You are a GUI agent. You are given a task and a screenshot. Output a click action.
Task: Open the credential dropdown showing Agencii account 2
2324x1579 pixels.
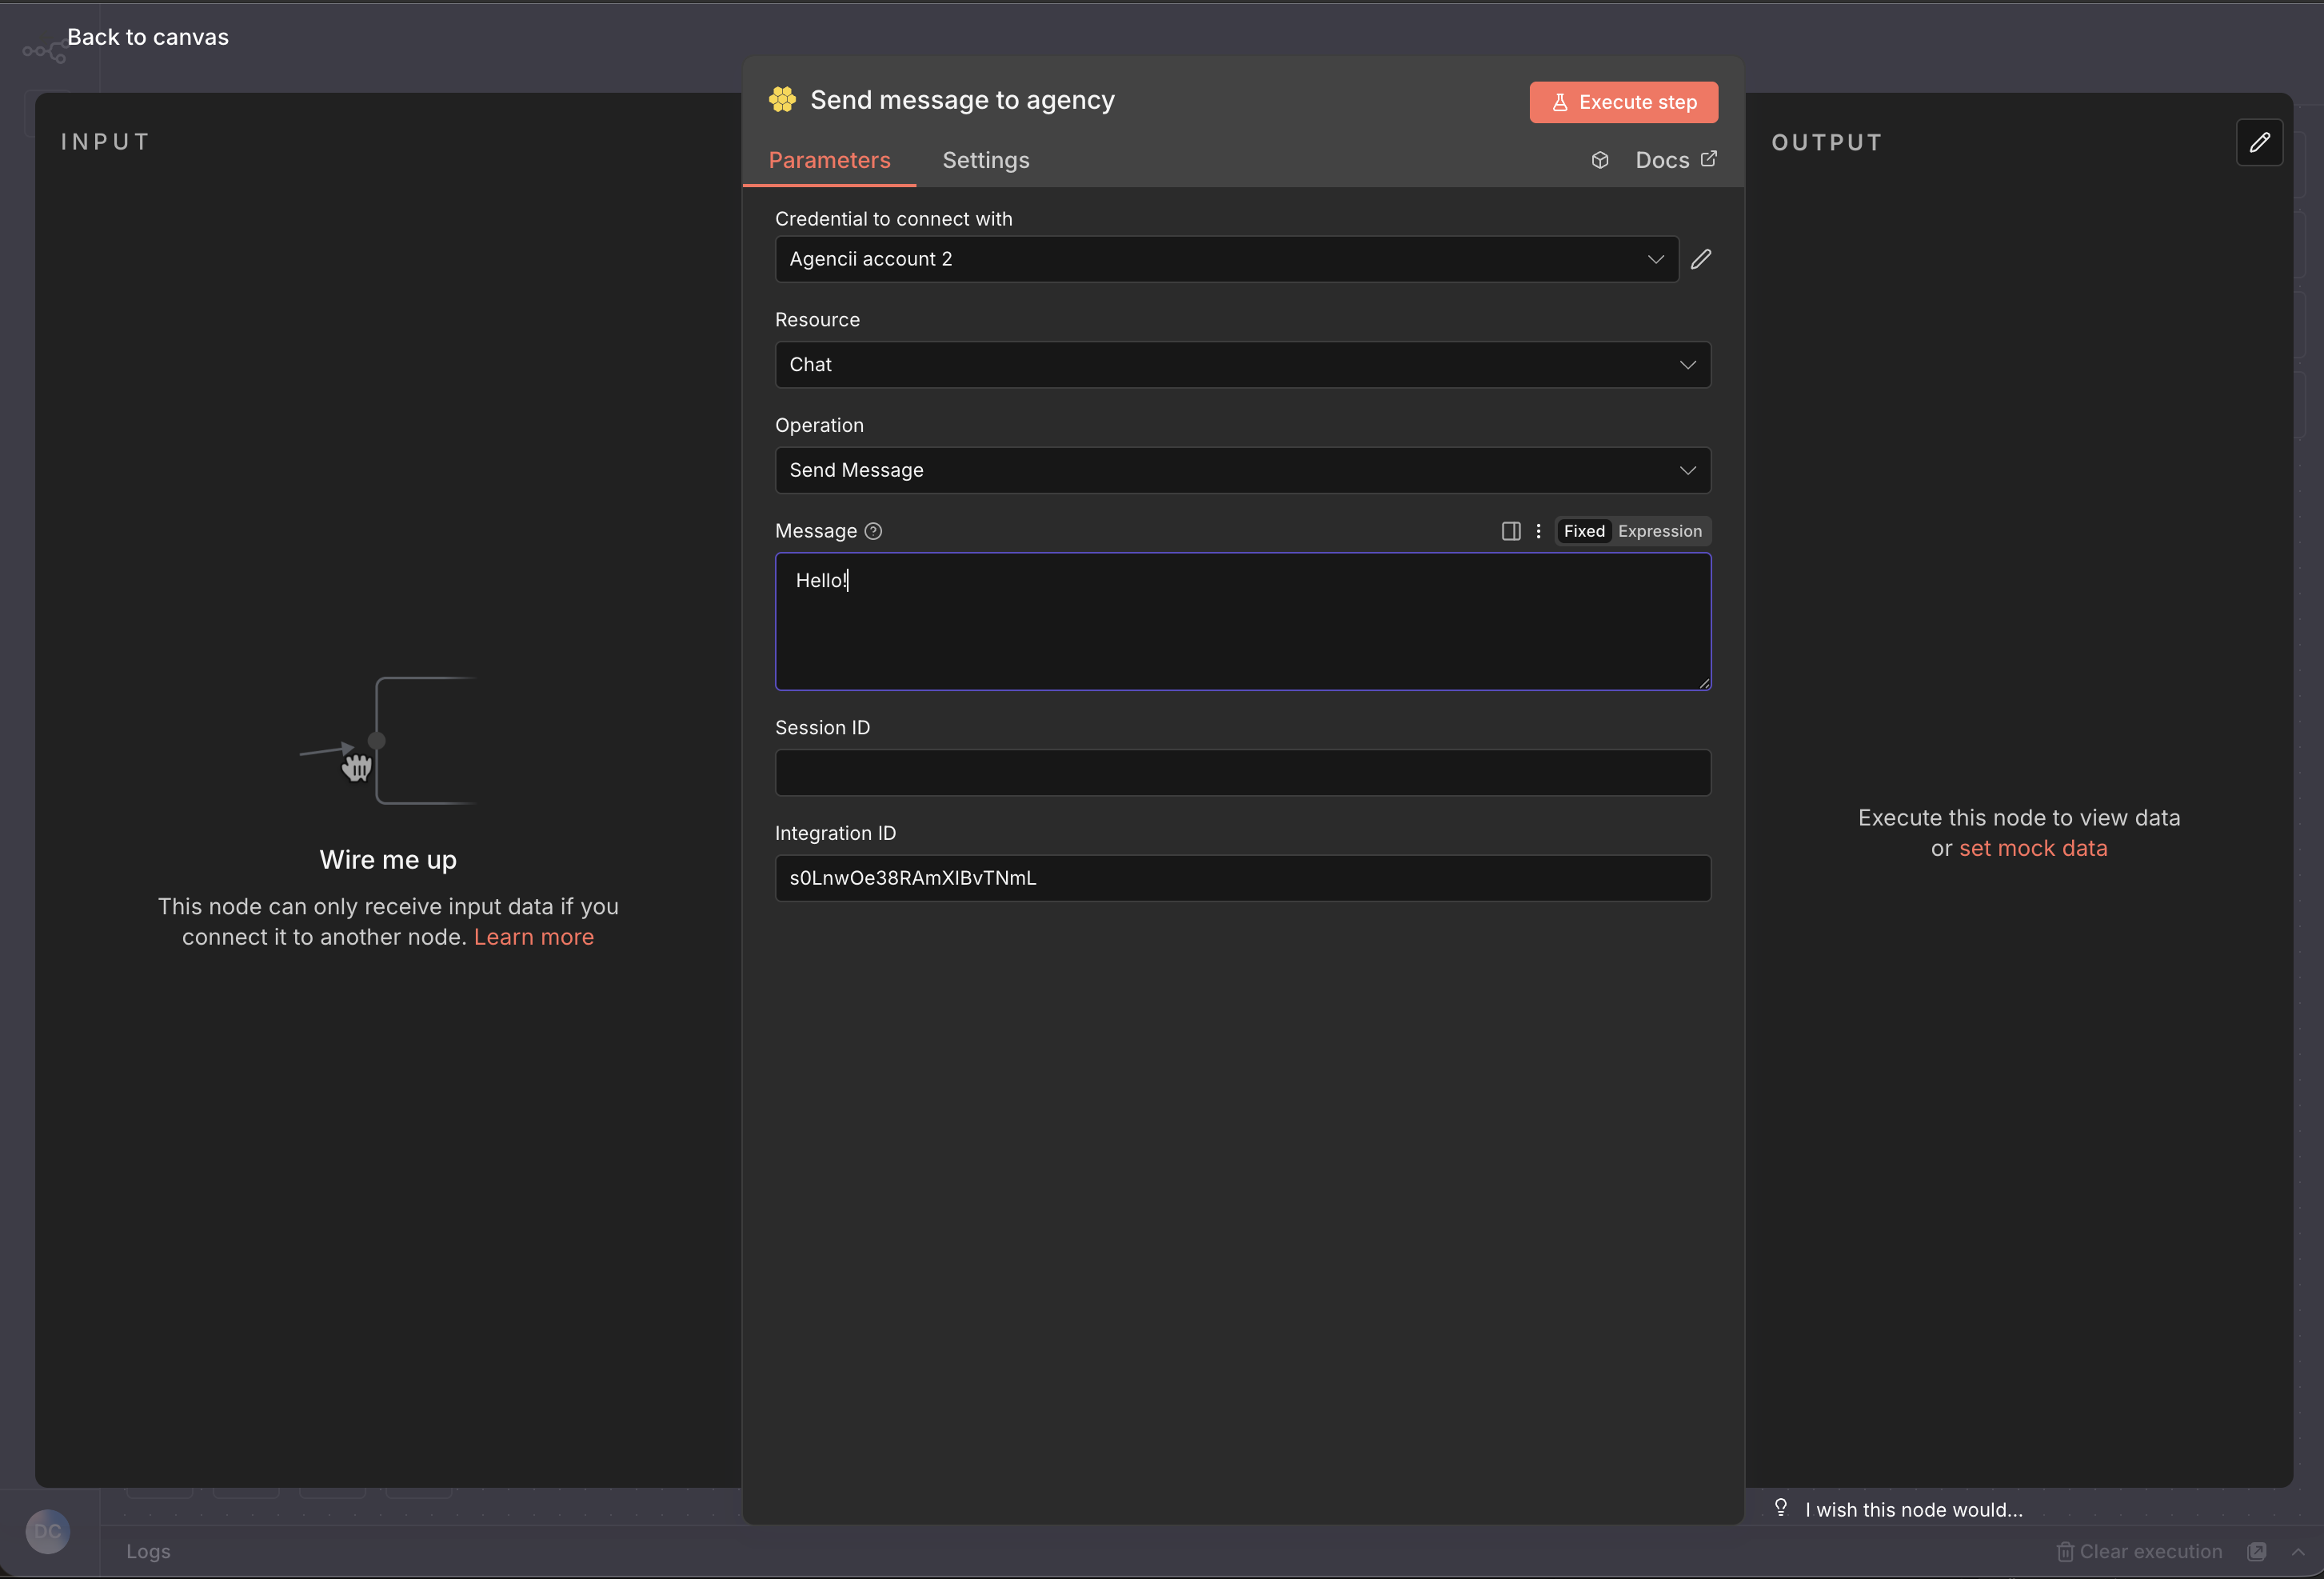[1226, 259]
